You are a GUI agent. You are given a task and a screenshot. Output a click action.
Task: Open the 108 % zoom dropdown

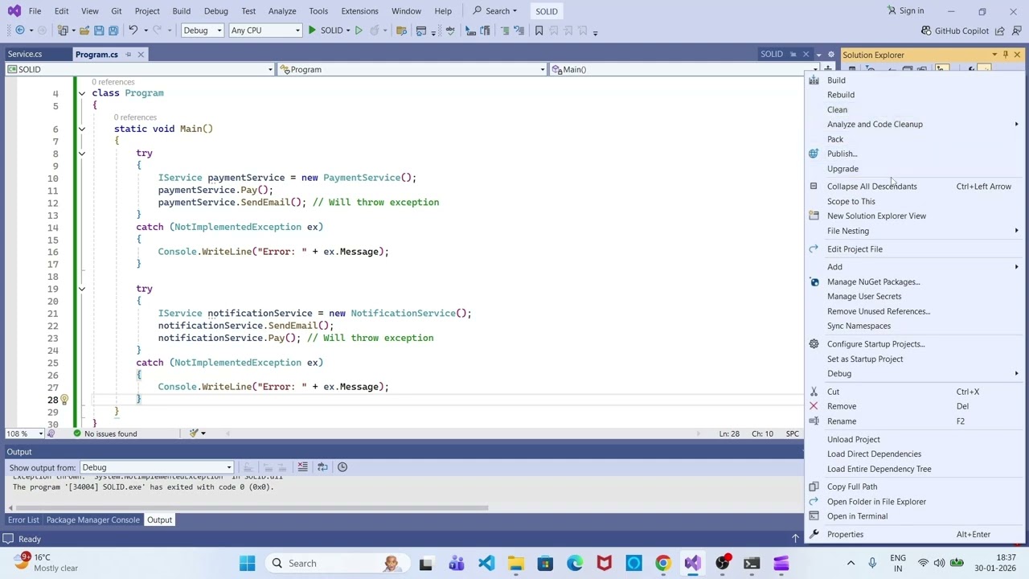(x=25, y=433)
